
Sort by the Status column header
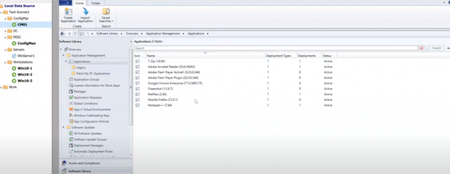(x=329, y=56)
